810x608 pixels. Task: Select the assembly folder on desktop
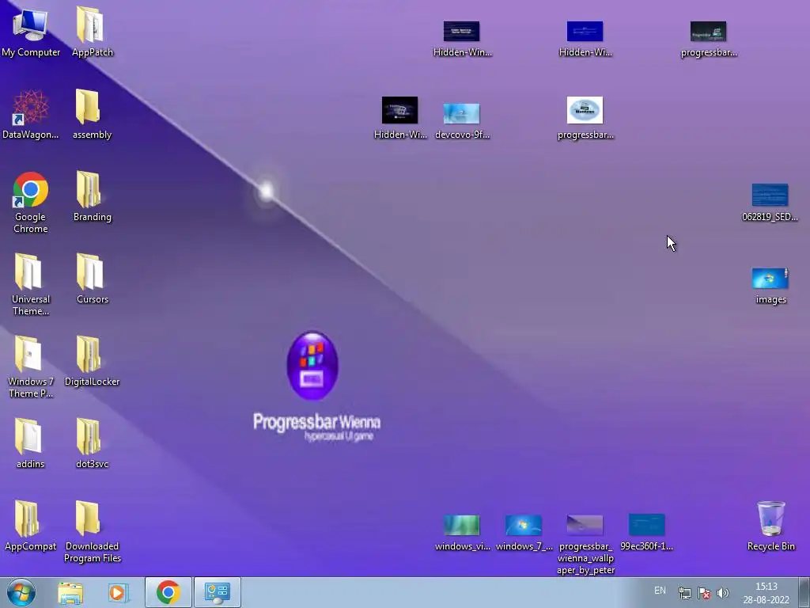point(92,114)
